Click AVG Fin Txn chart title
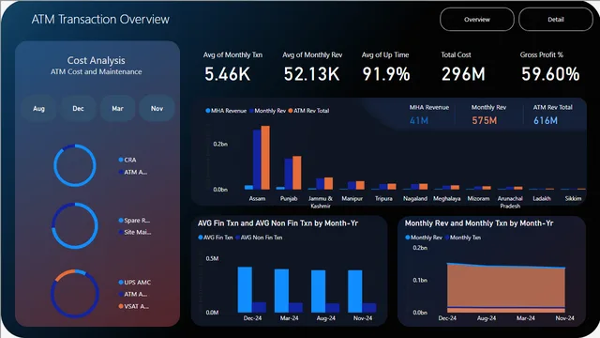Viewport: 600px width, 338px height. pyautogui.click(x=277, y=223)
